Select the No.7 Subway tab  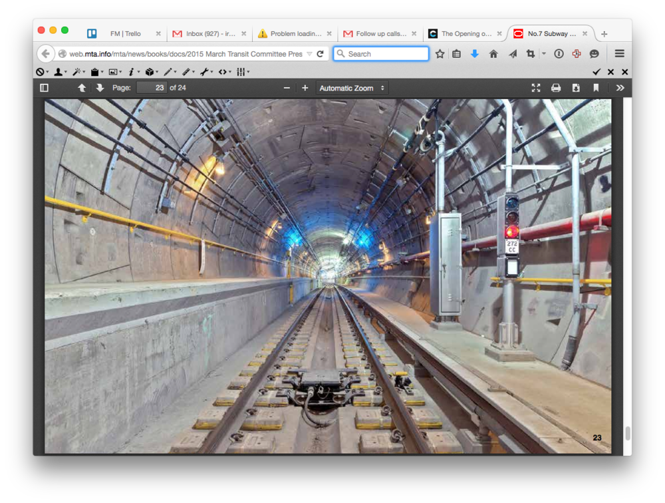coord(548,32)
